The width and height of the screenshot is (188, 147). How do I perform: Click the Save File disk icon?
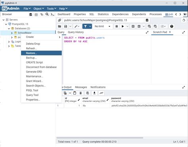[65, 26]
